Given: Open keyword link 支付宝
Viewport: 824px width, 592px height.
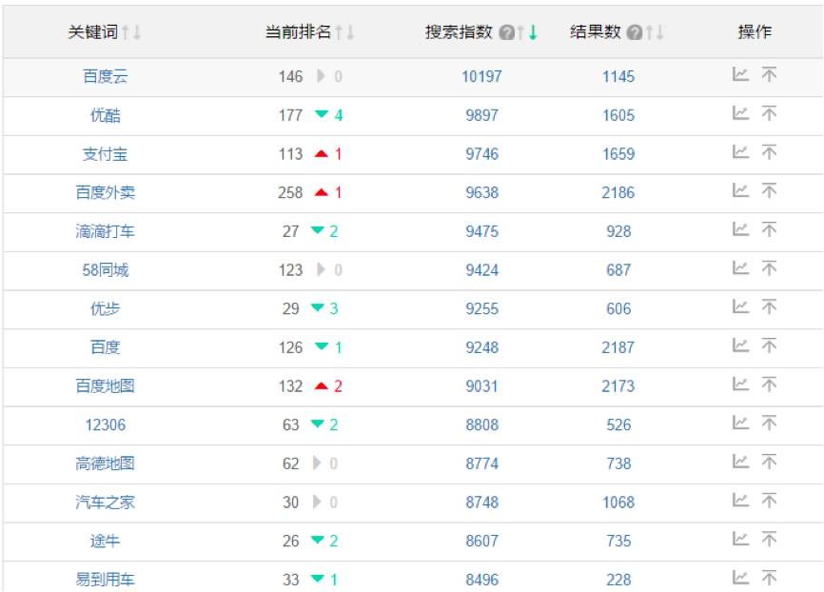Looking at the screenshot, I should 105,154.
